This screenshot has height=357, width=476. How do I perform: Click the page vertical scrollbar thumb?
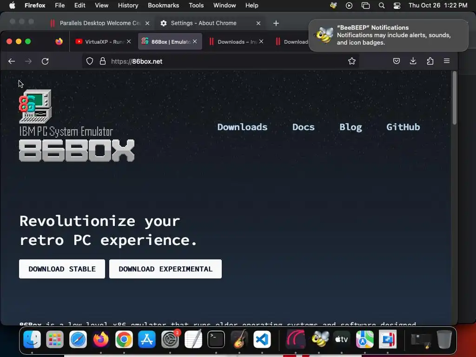pyautogui.click(x=455, y=98)
